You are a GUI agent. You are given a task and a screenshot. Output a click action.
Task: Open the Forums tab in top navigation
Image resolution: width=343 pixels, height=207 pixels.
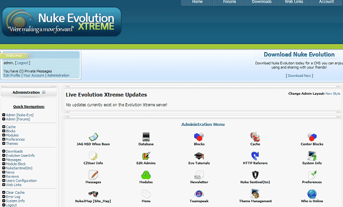tap(230, 2)
